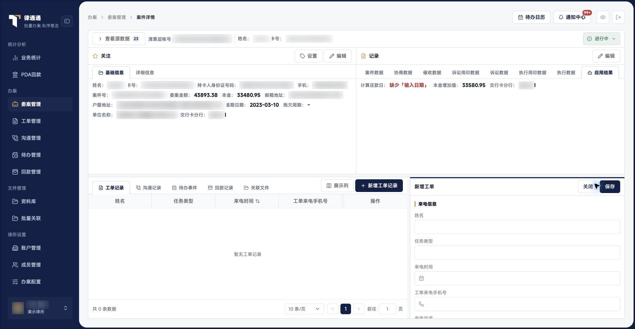Screen dimensions: 635x329
Task: Select the 诉讼数据 tab
Action: (x=499, y=73)
